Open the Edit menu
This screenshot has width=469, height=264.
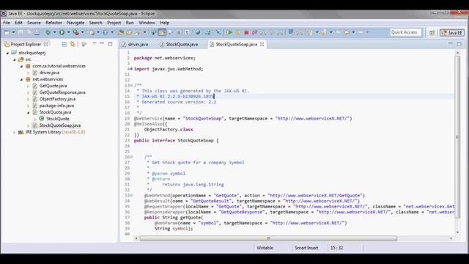pos(18,23)
